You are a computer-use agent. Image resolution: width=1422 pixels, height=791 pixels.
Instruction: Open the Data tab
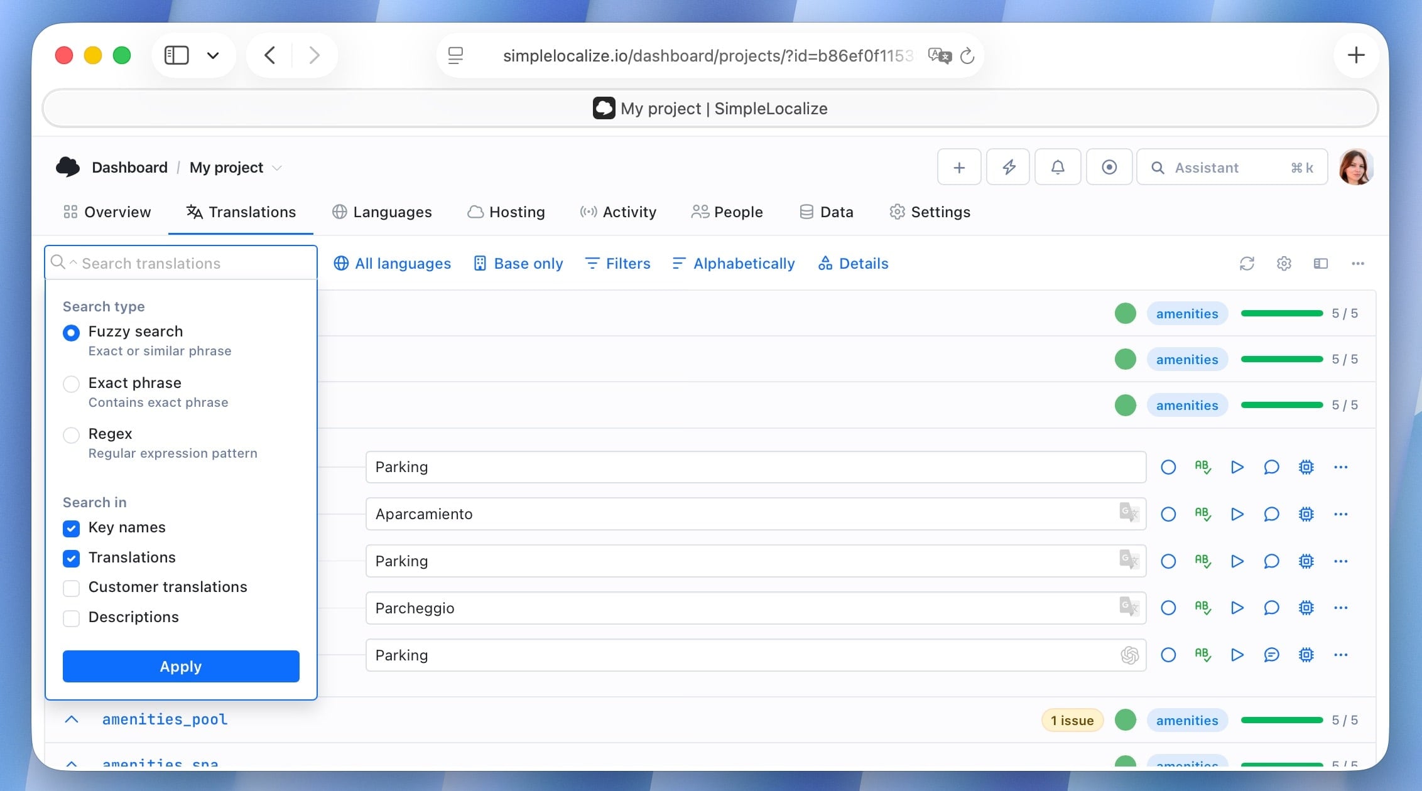tap(826, 212)
